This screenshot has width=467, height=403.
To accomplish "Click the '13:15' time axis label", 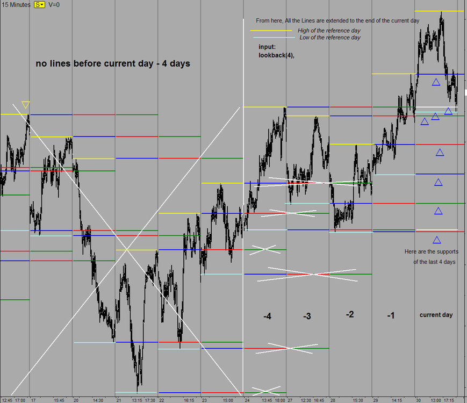I will tap(137, 400).
